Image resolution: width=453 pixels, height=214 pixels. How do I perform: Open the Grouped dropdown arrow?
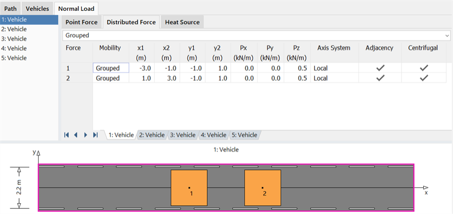[x=447, y=35]
